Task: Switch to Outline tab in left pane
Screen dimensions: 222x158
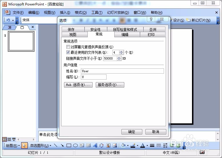Action: pyautogui.click(x=9, y=27)
